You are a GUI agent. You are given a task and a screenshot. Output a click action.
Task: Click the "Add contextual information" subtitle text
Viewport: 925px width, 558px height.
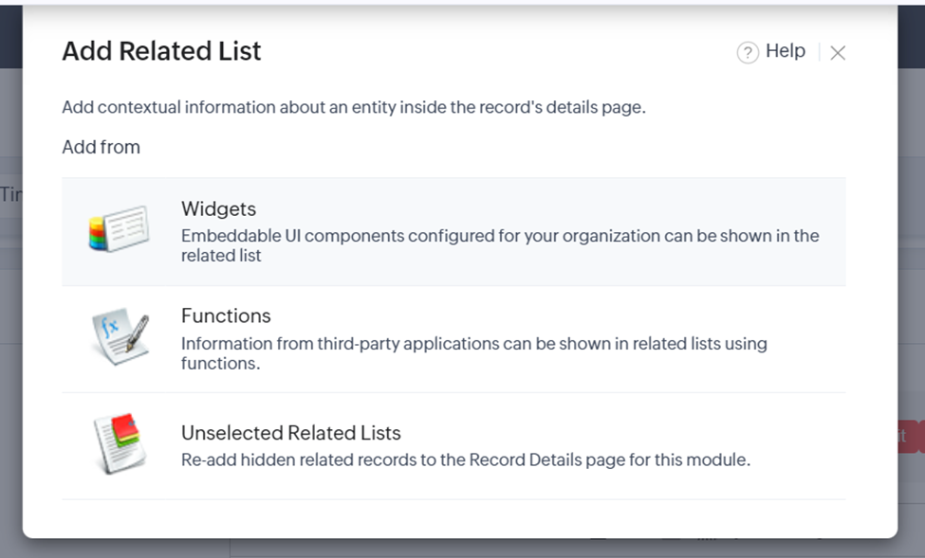pos(353,107)
